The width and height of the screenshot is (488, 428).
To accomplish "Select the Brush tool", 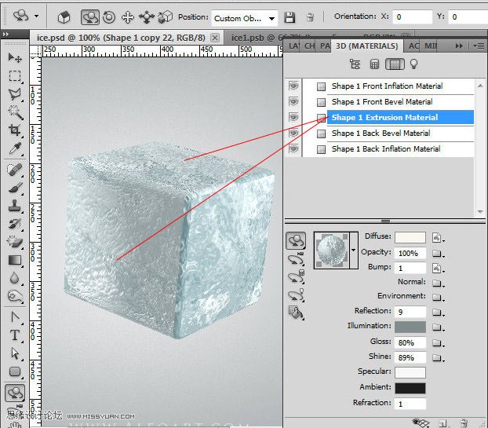I will (x=15, y=188).
